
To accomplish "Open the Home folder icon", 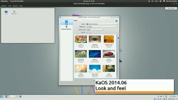I will pyautogui.click(x=6, y=12).
